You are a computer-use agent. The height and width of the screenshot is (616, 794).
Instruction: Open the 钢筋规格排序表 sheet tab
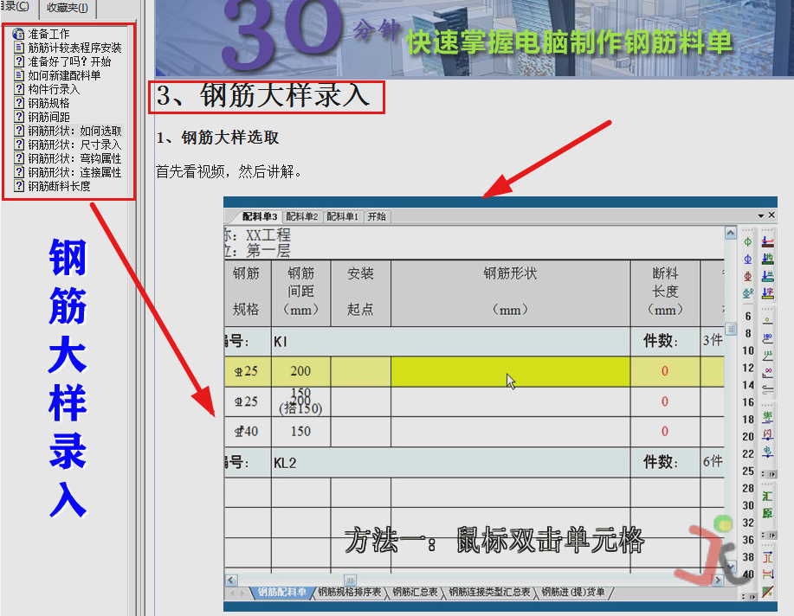(350, 593)
